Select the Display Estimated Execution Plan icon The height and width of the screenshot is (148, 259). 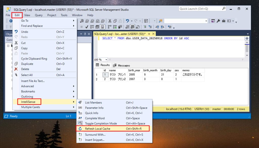92,27
